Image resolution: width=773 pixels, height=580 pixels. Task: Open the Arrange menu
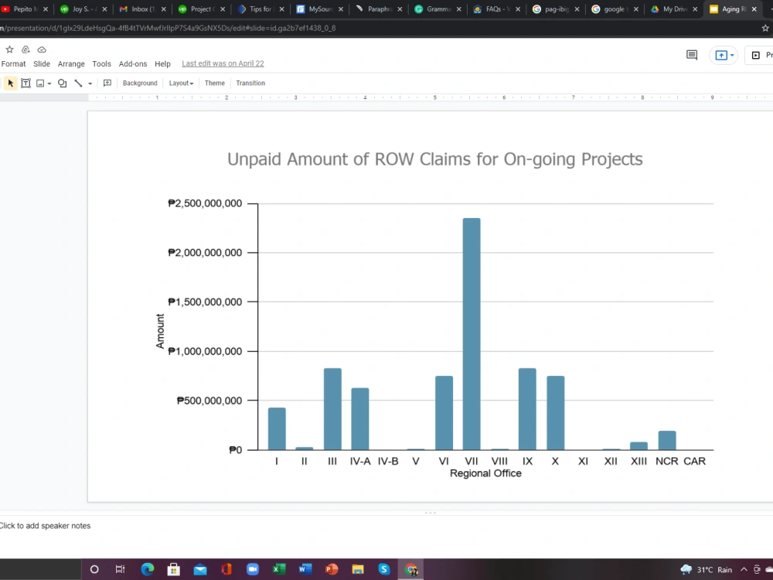point(71,63)
